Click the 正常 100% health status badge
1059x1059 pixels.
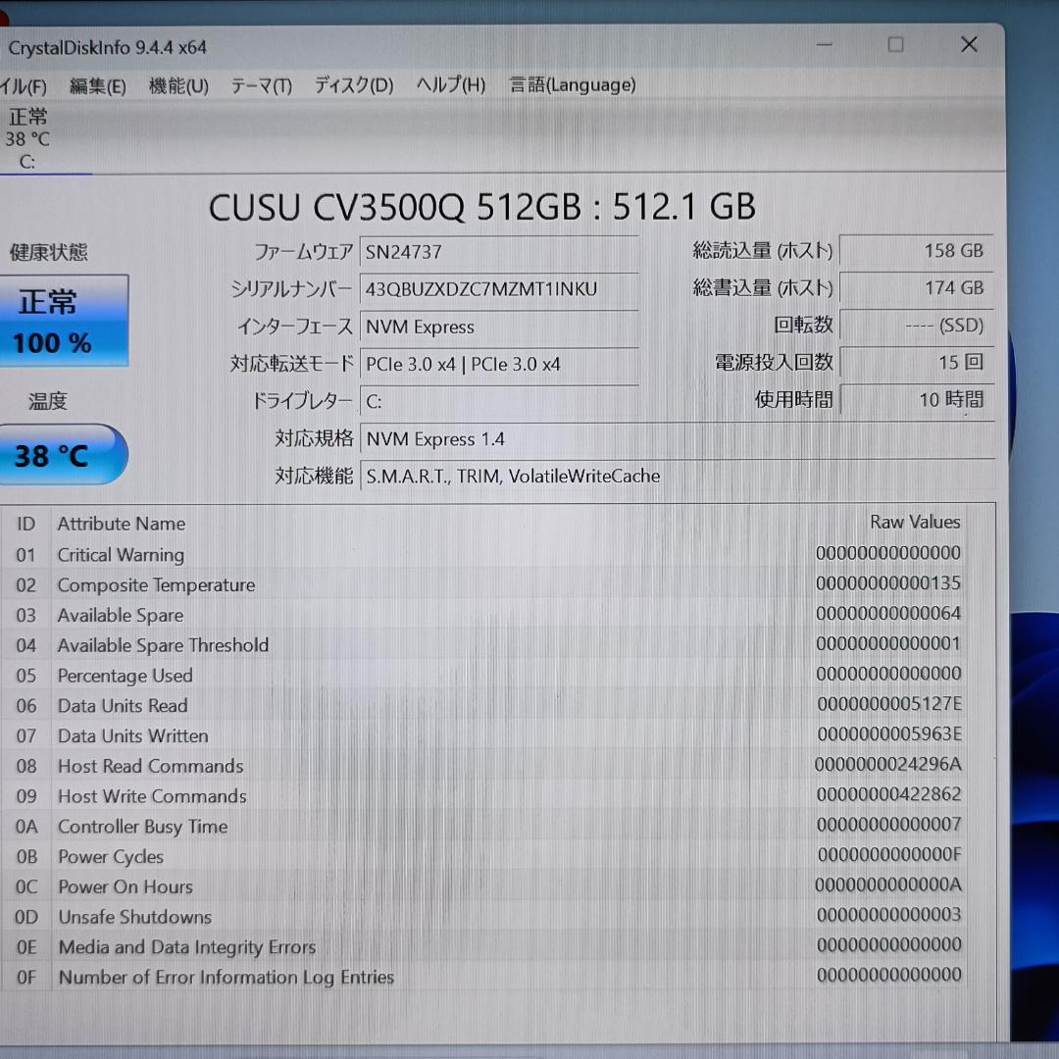coord(64,319)
